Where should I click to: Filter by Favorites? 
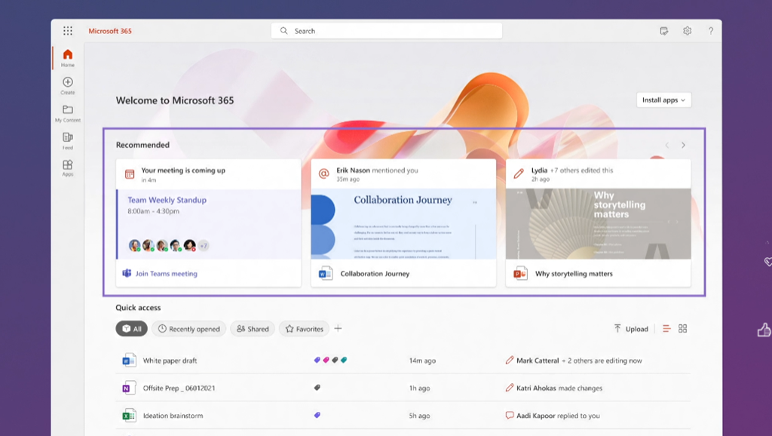tap(304, 329)
